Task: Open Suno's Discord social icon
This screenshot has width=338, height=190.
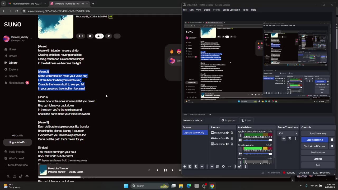Action: pyautogui.click(x=27, y=176)
